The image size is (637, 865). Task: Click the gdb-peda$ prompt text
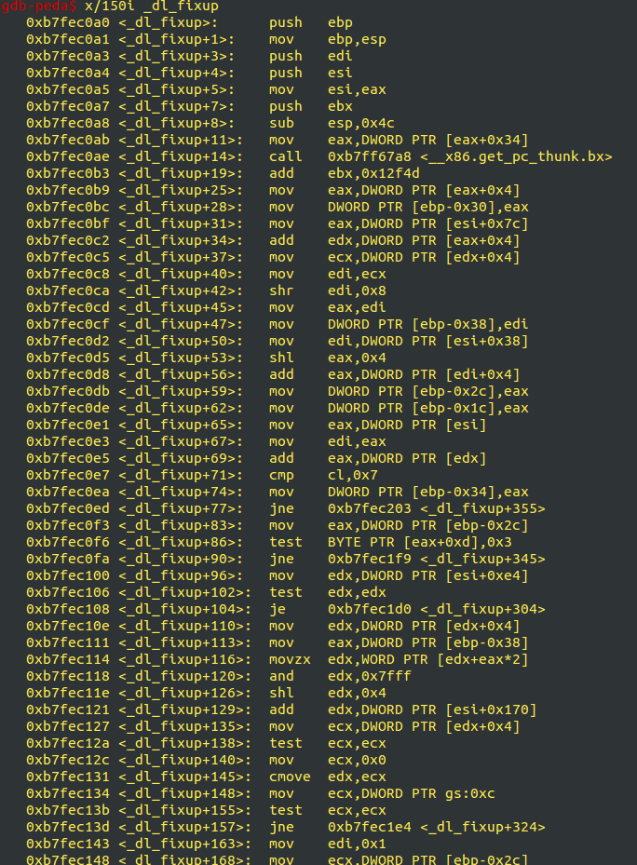click(x=38, y=7)
